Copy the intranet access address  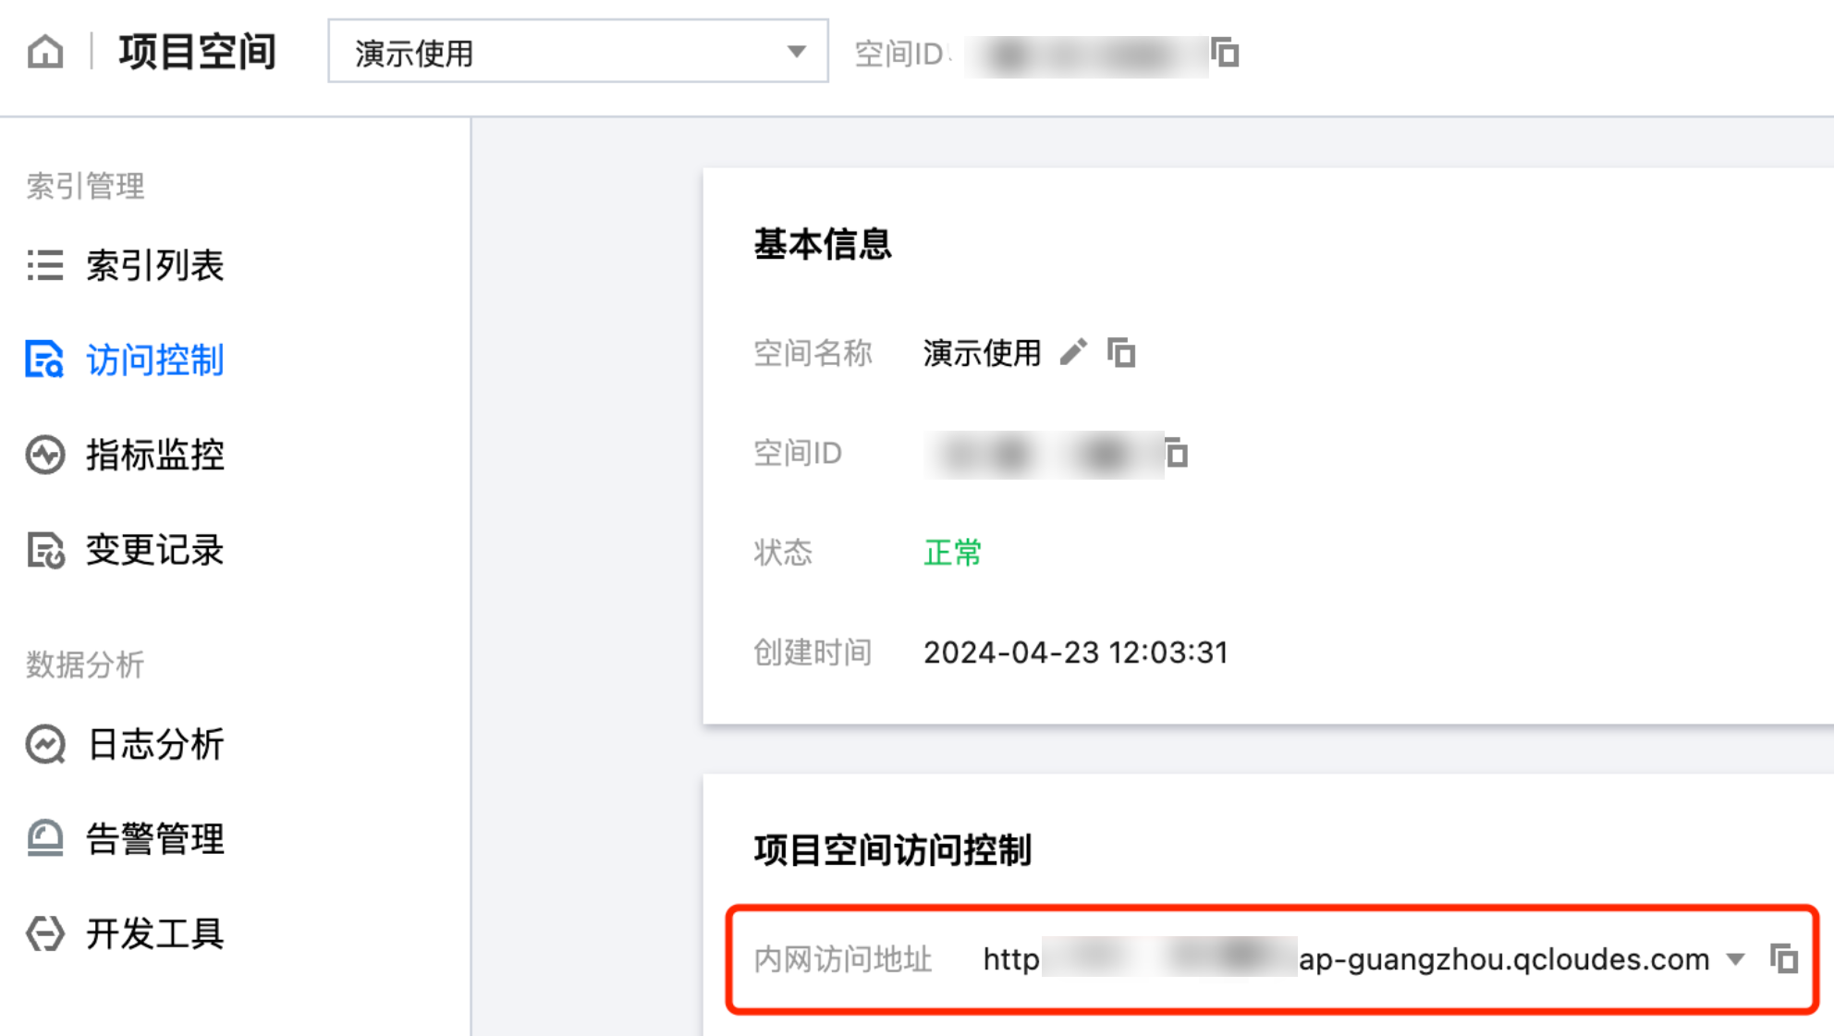tap(1784, 958)
